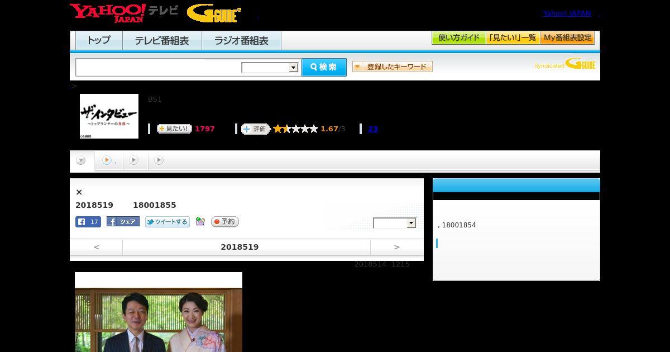Image resolution: width=670 pixels, height=352 pixels.
Task: Switch to the トップ tab
Action: [x=99, y=41]
